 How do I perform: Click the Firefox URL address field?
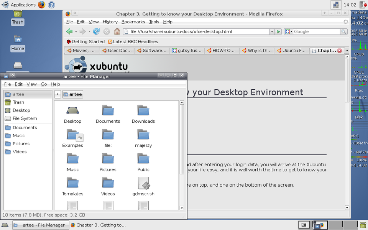coord(196,31)
